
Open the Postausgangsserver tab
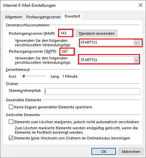pyautogui.click(x=43, y=17)
